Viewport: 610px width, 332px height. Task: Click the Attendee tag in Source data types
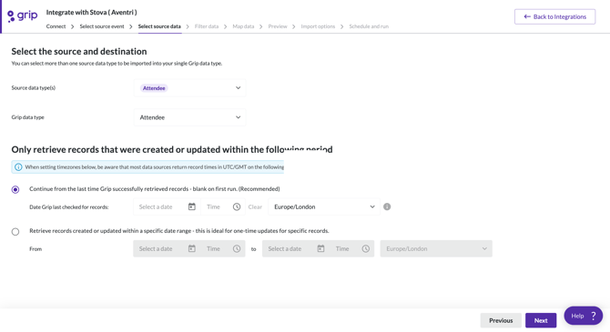tap(154, 88)
